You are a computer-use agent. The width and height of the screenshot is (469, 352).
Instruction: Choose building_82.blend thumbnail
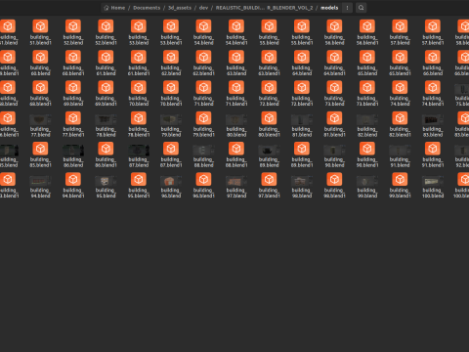tap(367, 119)
